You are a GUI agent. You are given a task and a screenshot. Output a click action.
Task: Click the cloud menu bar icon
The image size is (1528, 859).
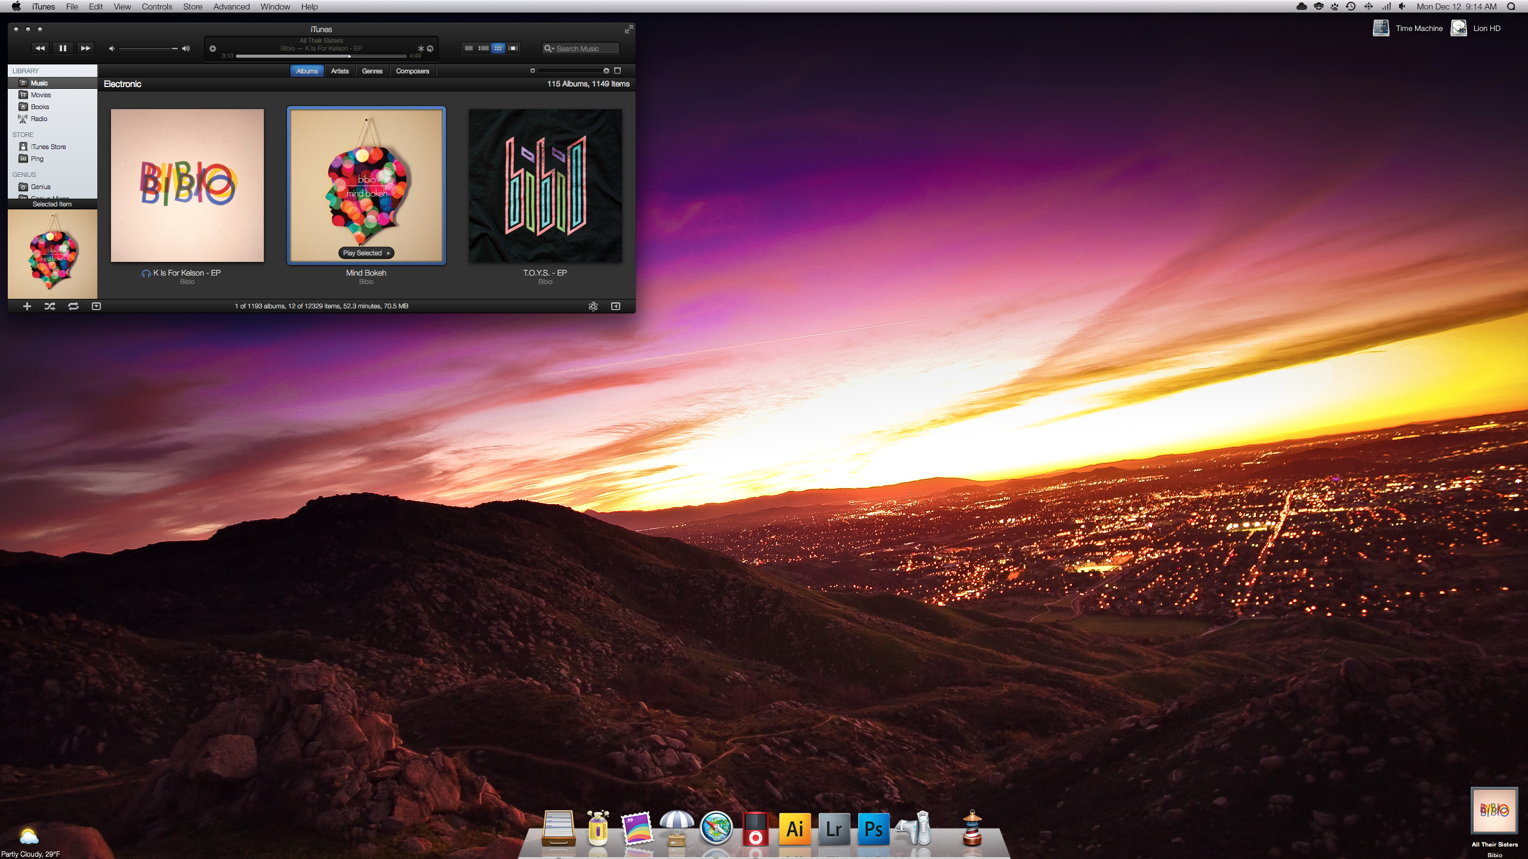click(x=1302, y=7)
